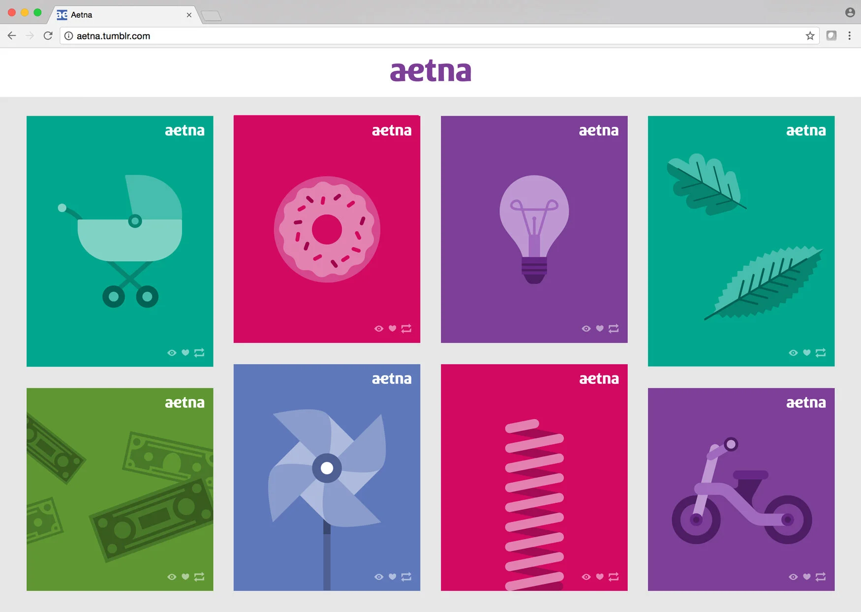The width and height of the screenshot is (861, 612).
Task: Click the aetna logo on donut card
Action: click(x=392, y=130)
